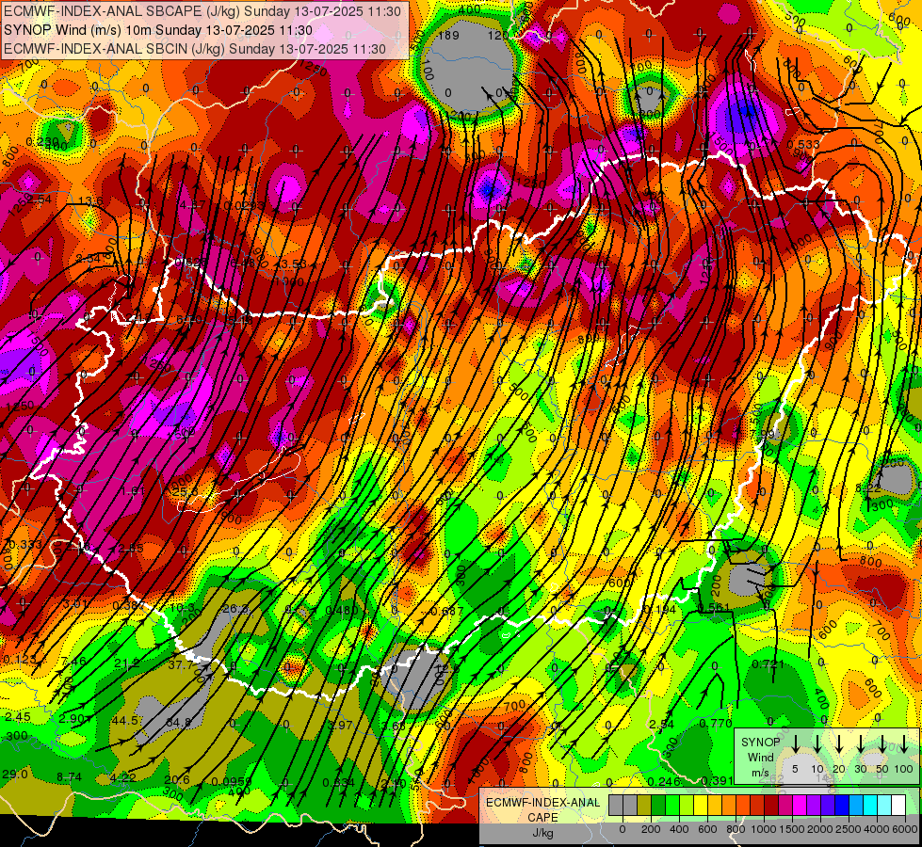The image size is (922, 847).
Task: Click the '0.194' station value
Action: click(660, 610)
